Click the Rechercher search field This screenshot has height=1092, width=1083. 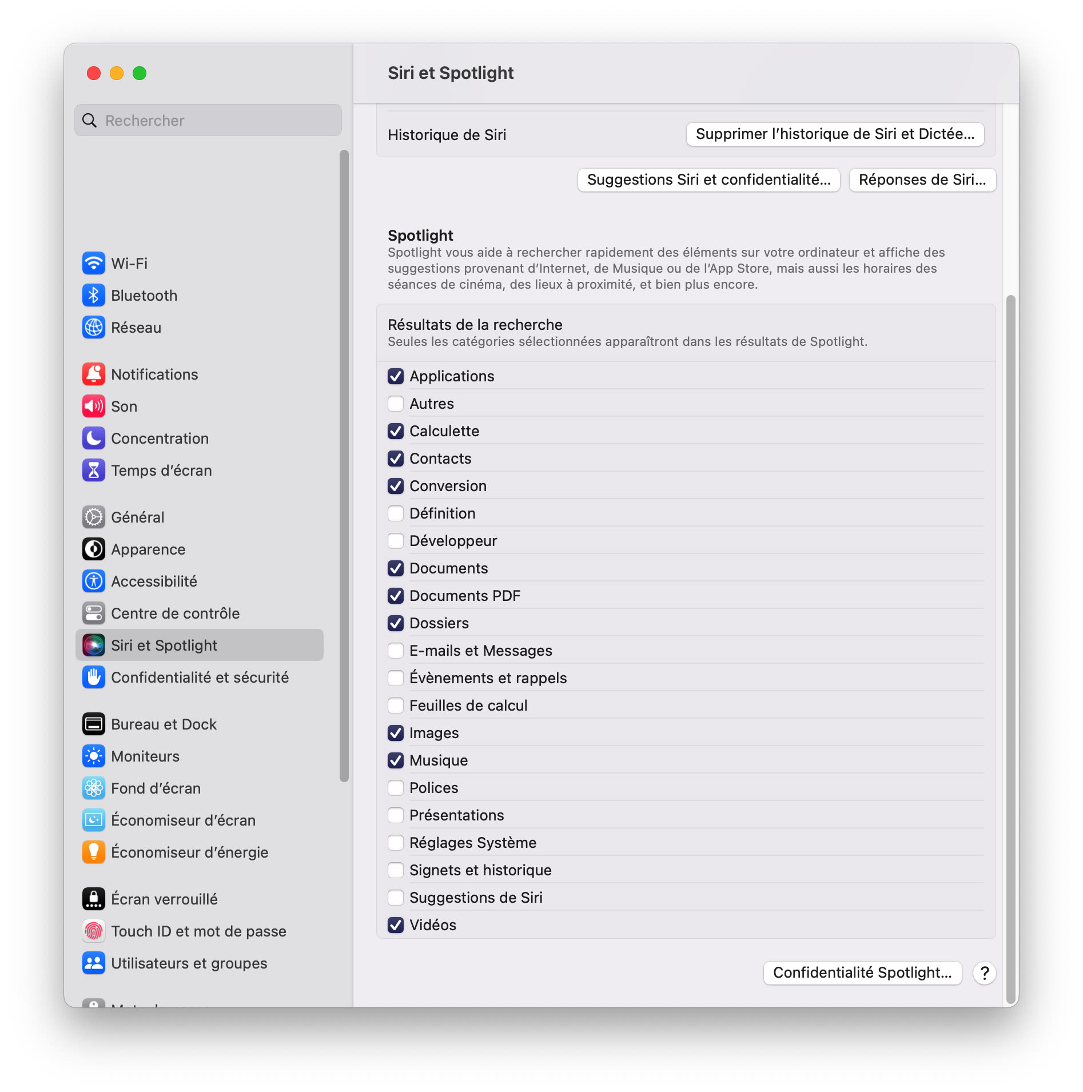(x=208, y=120)
